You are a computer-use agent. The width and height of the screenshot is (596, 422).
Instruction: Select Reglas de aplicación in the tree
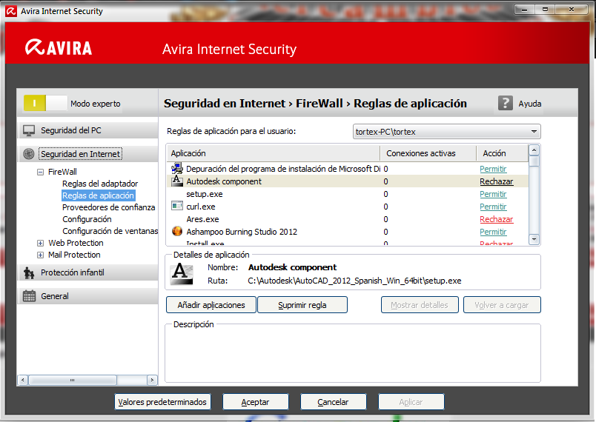(x=98, y=195)
